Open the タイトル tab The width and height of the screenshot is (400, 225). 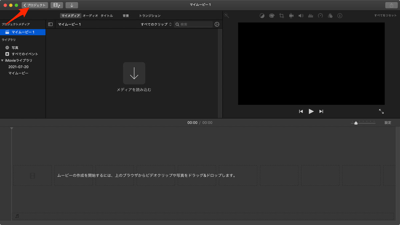pos(107,16)
